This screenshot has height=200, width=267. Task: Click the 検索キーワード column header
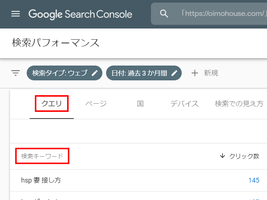[x=42, y=156]
